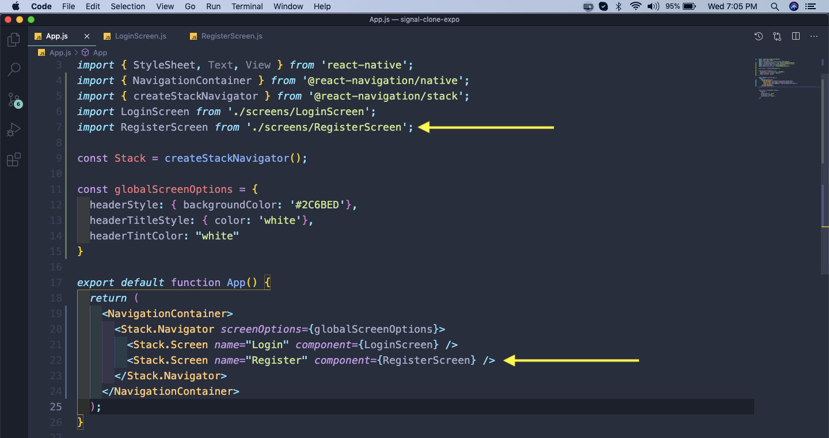Click '@react-navigation/native' string

pyautogui.click(x=383, y=81)
